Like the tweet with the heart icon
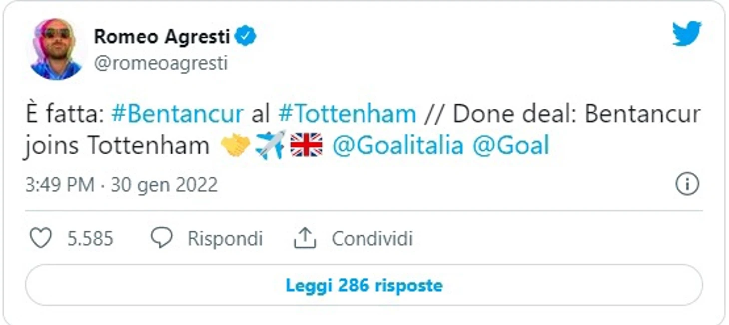 (x=41, y=238)
